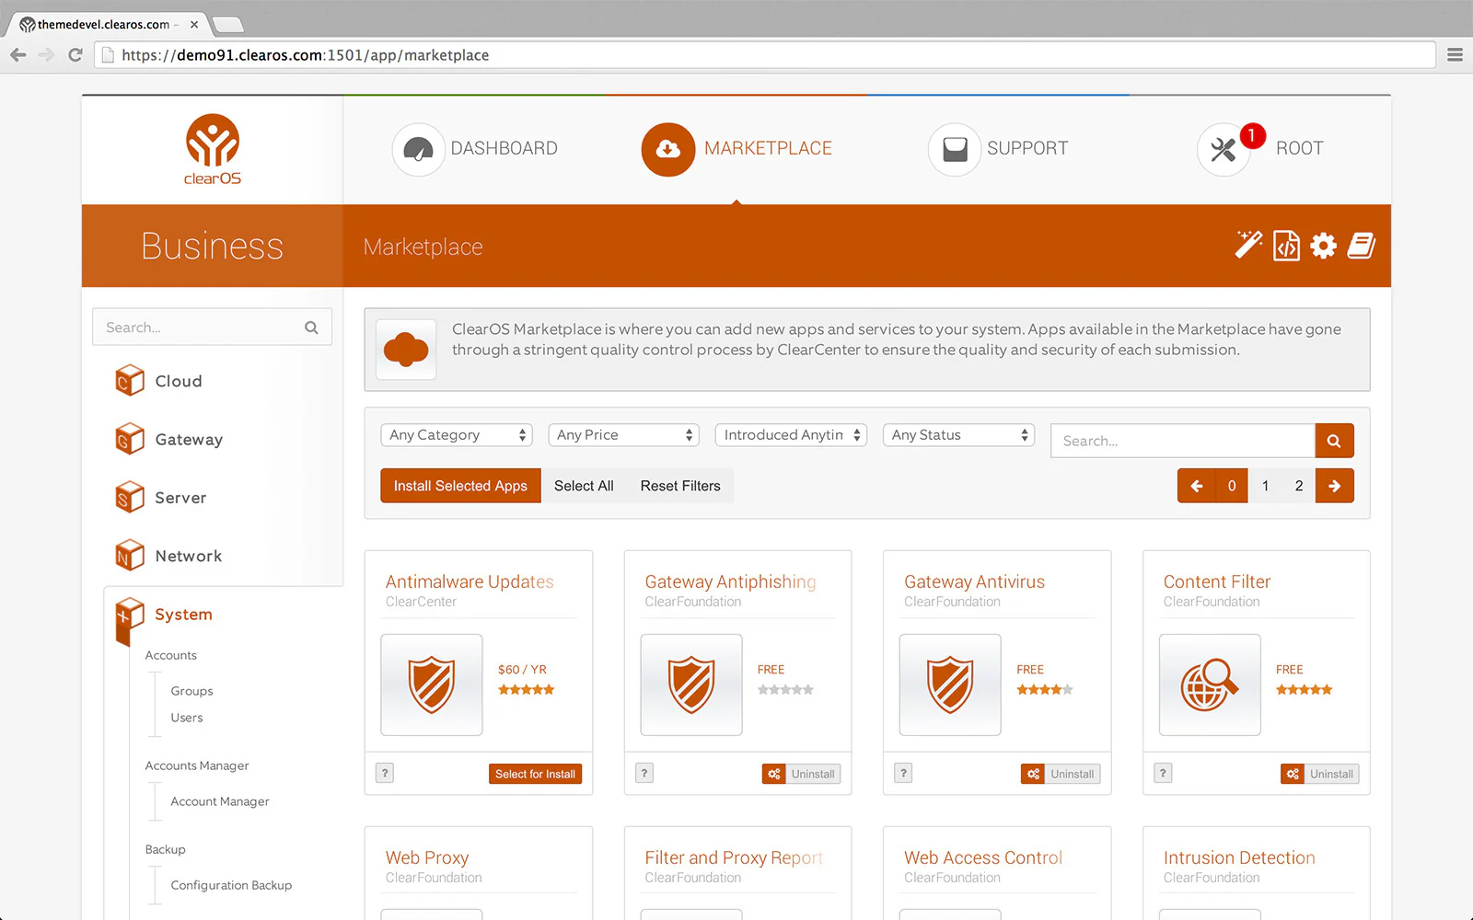Image resolution: width=1473 pixels, height=920 pixels.
Task: Expand the Any Status filter dropdown
Action: point(958,435)
